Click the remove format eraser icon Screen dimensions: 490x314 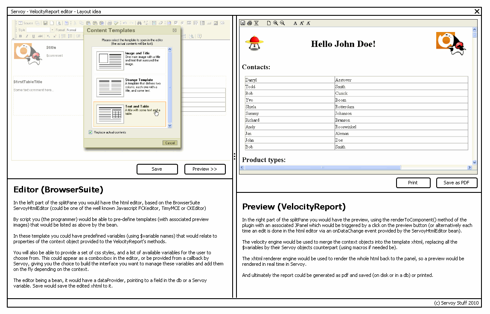pos(160,23)
